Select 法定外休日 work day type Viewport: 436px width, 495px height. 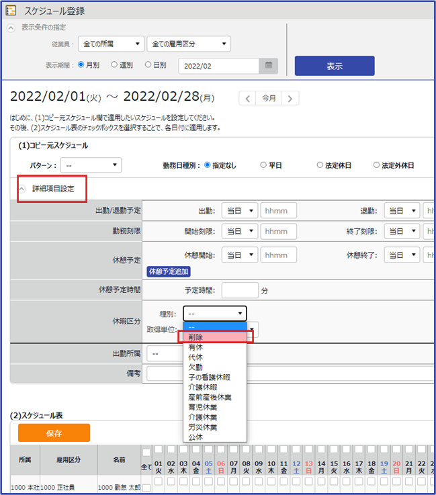(376, 165)
